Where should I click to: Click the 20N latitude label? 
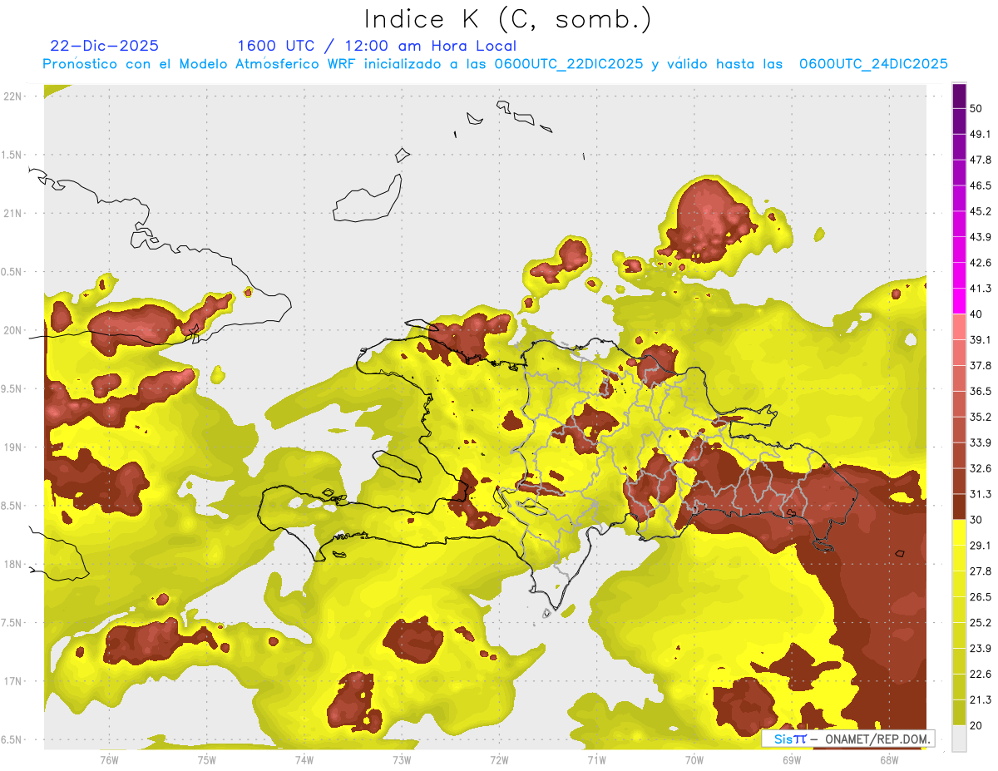click(x=13, y=330)
